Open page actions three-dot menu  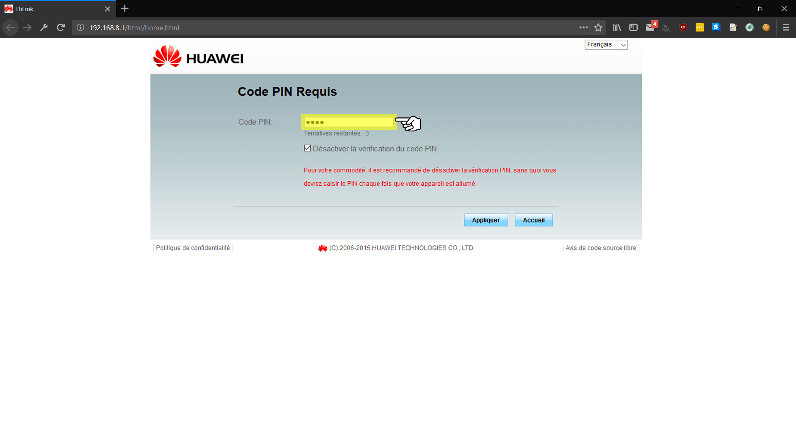584,28
